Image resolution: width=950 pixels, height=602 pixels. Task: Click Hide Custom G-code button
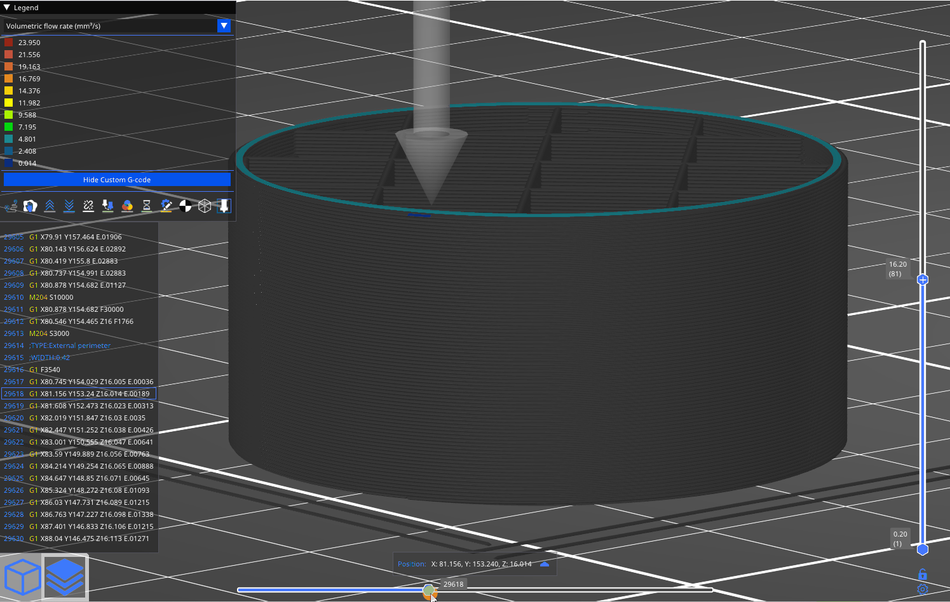[x=117, y=180]
